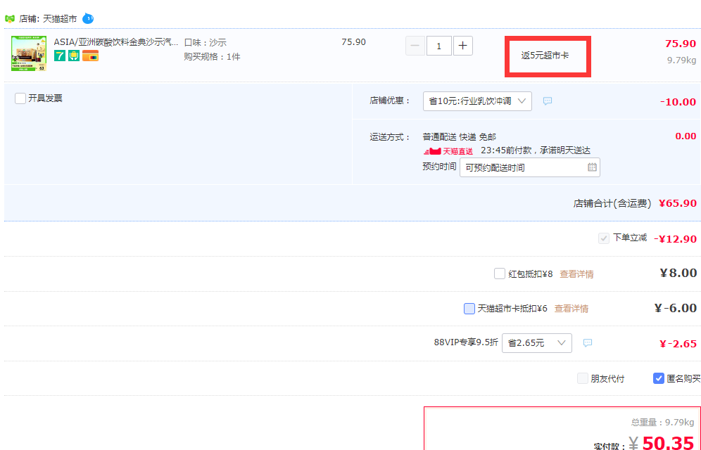Click the message icon beside 88VIP discount

click(588, 343)
